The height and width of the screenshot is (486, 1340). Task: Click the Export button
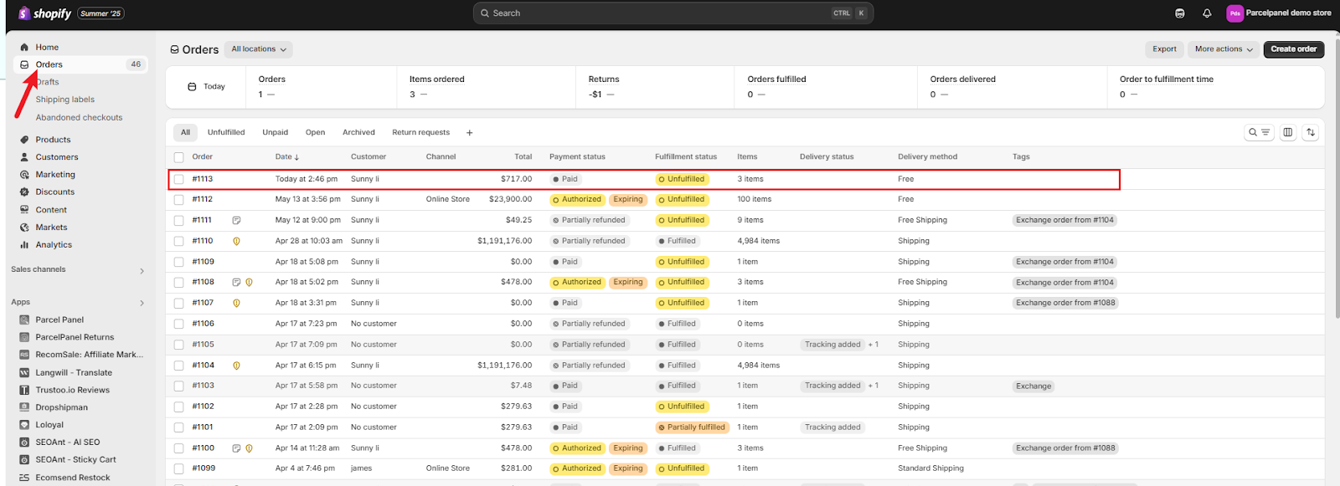(x=1164, y=49)
